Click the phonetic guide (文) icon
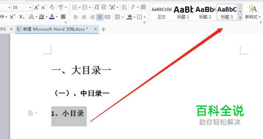263x139 pixels. 60,7
